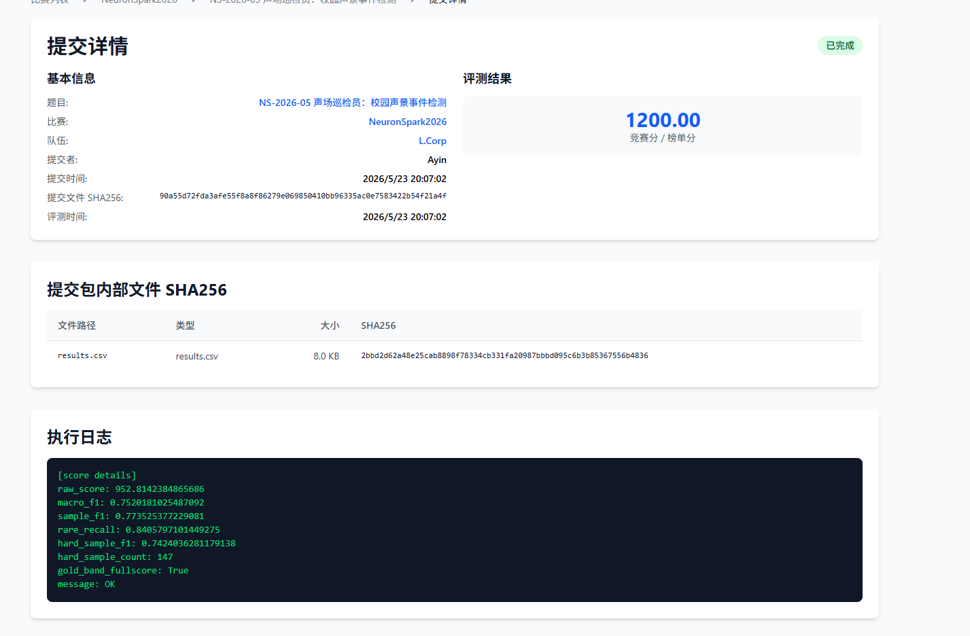Click the 类型 column header
Screen dimensions: 970x636
pos(185,325)
